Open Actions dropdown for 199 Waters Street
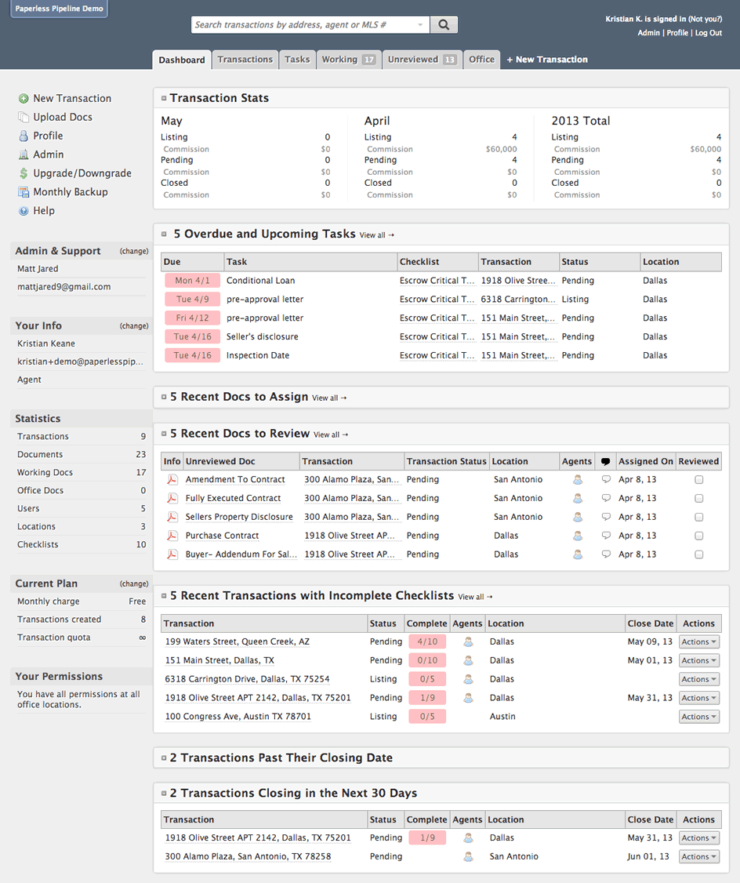 point(699,641)
